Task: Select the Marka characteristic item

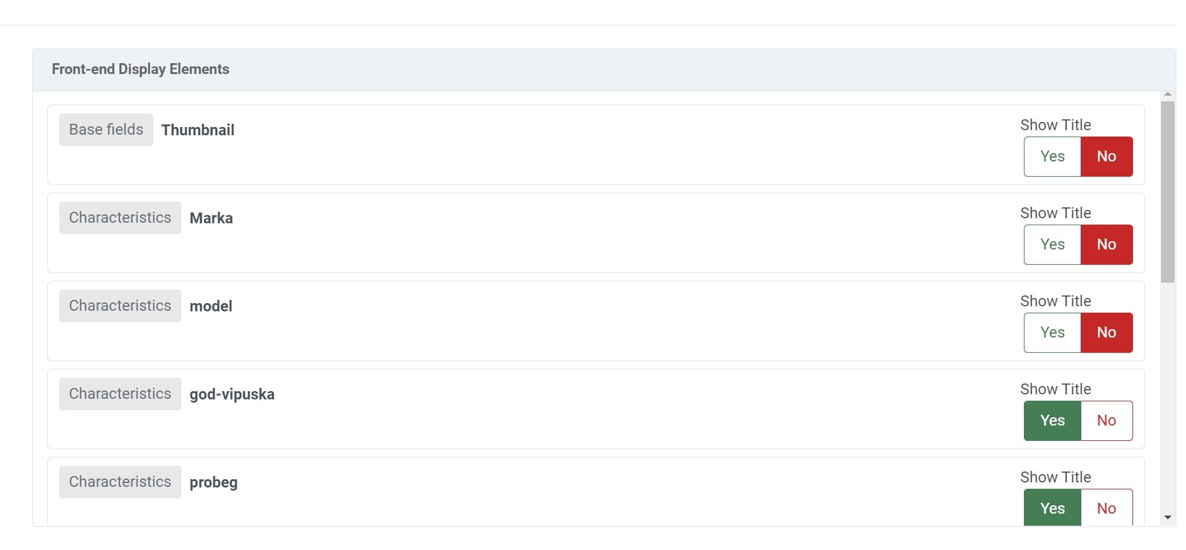Action: [x=211, y=218]
